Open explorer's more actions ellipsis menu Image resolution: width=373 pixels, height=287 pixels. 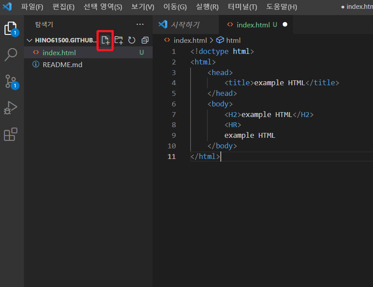pos(140,25)
